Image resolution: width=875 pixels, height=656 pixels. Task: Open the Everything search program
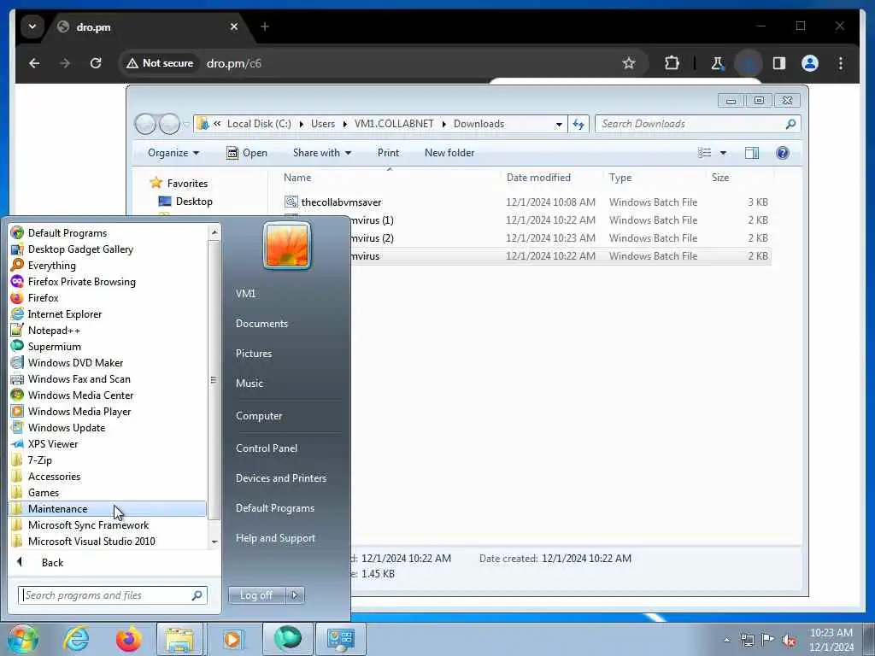[51, 266]
